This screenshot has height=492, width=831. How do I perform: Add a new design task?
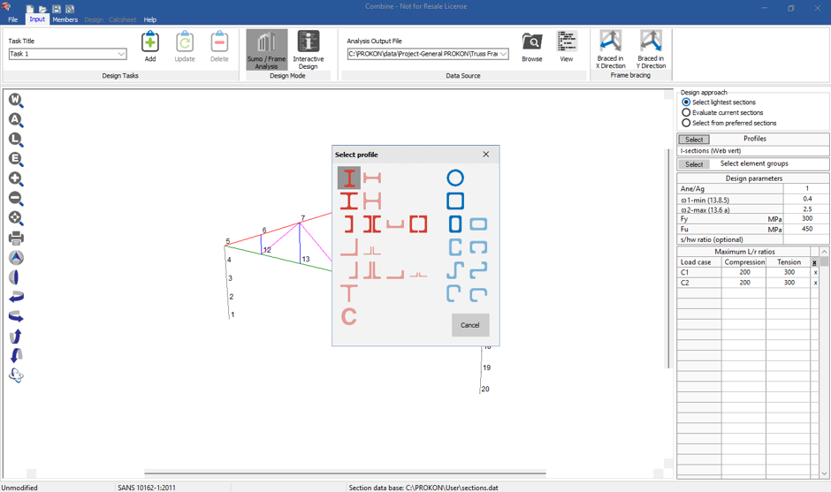point(150,47)
